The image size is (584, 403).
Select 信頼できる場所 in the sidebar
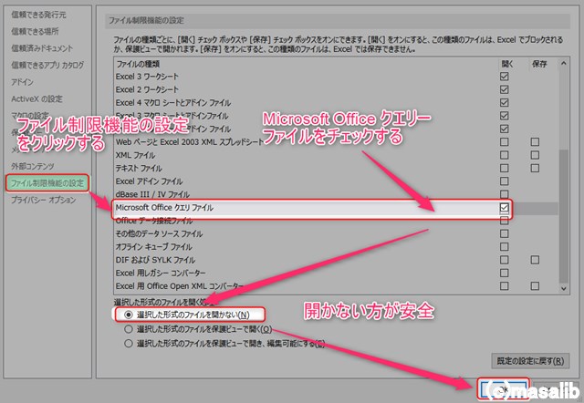pyautogui.click(x=35, y=32)
